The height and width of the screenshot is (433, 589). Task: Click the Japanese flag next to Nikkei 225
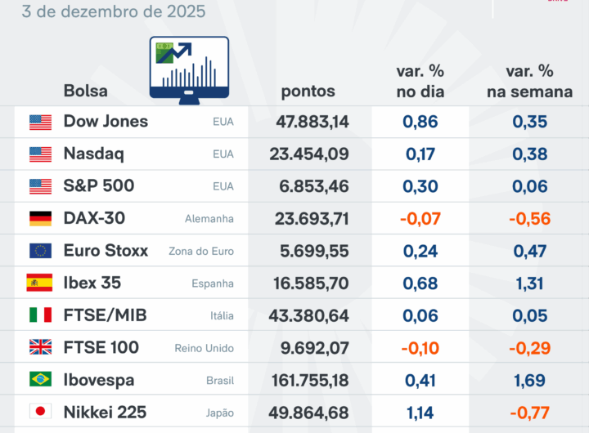click(x=40, y=413)
